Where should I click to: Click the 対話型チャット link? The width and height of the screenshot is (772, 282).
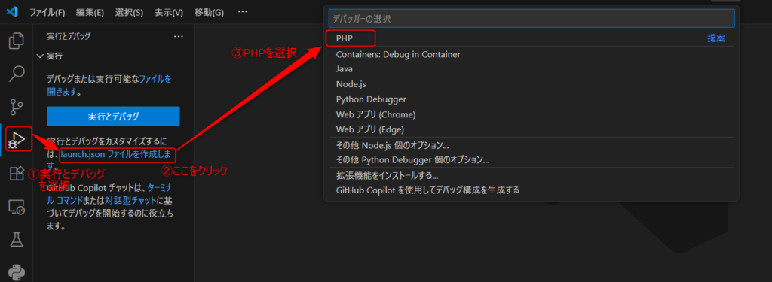coord(130,201)
